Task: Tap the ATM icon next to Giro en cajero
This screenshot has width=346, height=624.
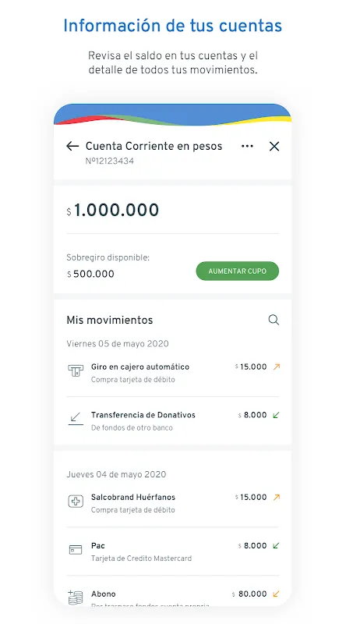Action: pos(76,371)
